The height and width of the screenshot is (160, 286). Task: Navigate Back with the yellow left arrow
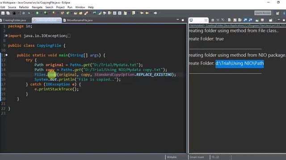(147, 13)
